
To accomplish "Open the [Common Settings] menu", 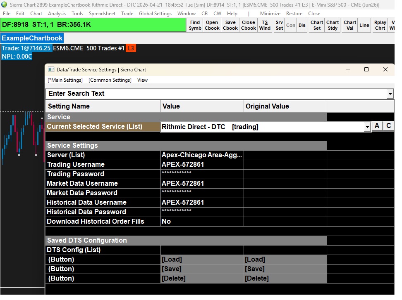I will pos(110,80).
